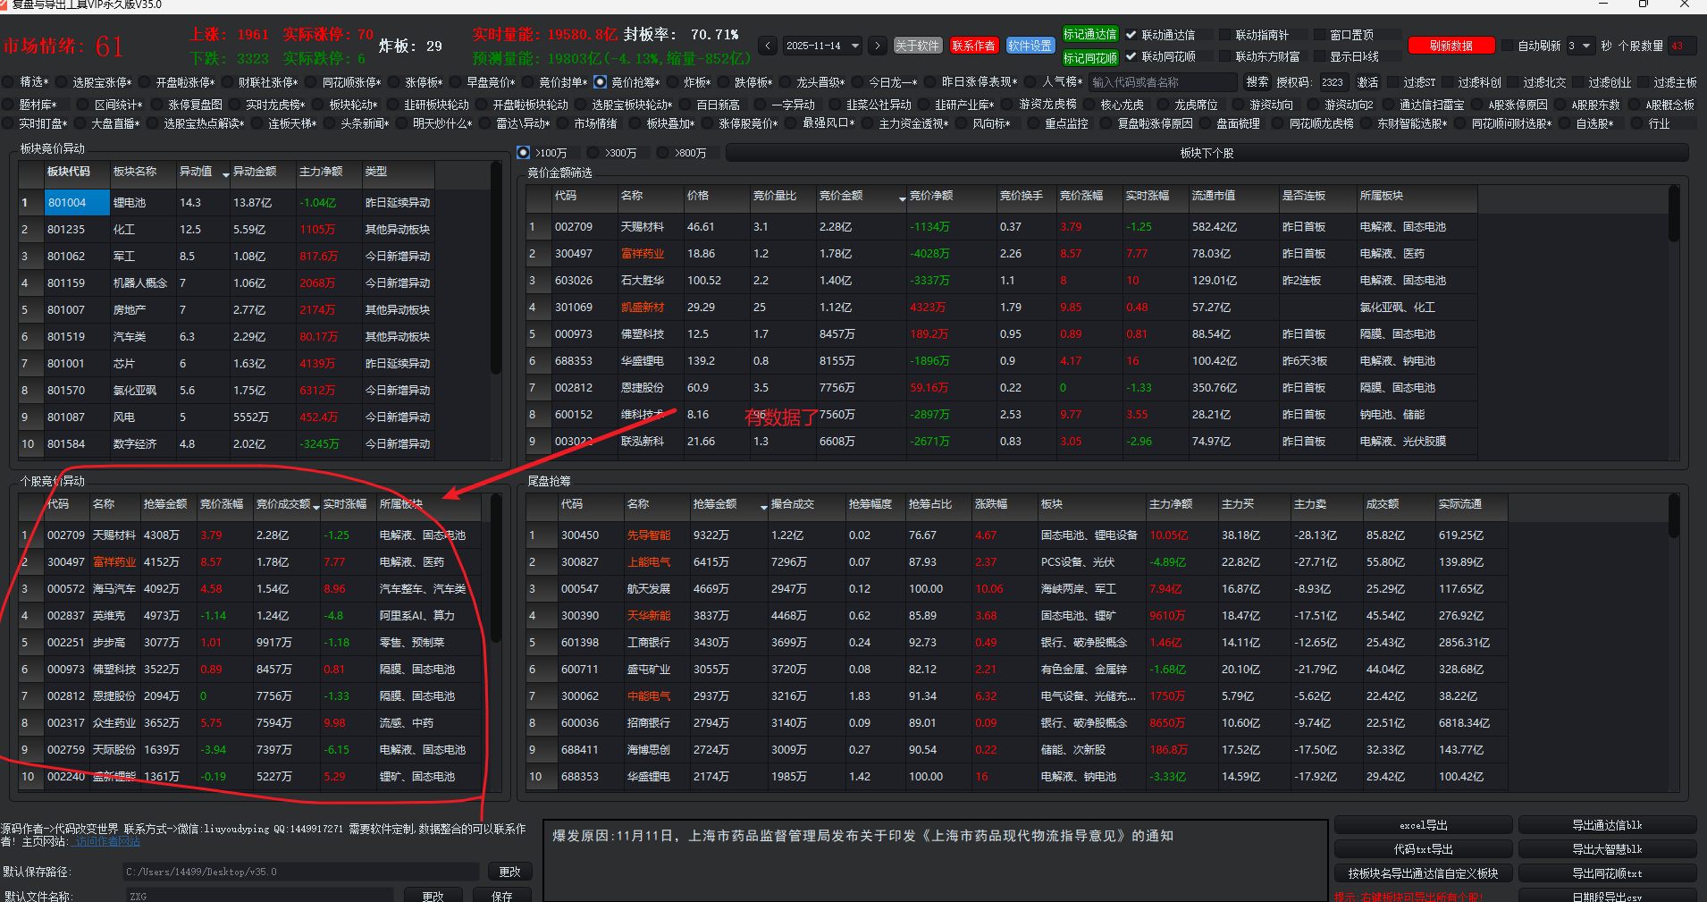Click the 板块下个股 button
The width and height of the screenshot is (1707, 902).
pyautogui.click(x=1207, y=153)
